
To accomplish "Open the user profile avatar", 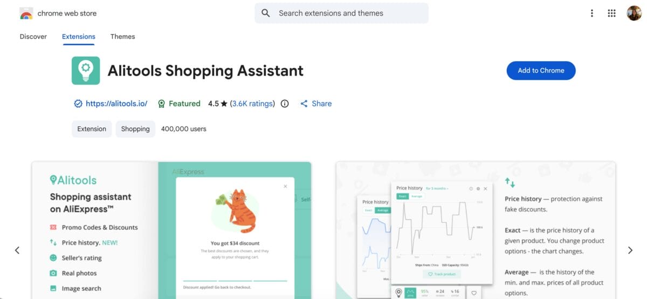I will 634,13.
